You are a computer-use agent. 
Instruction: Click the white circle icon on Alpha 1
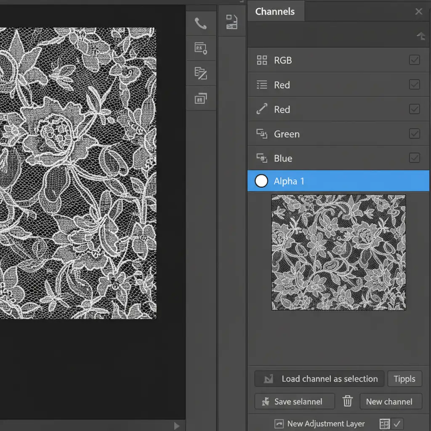(261, 181)
